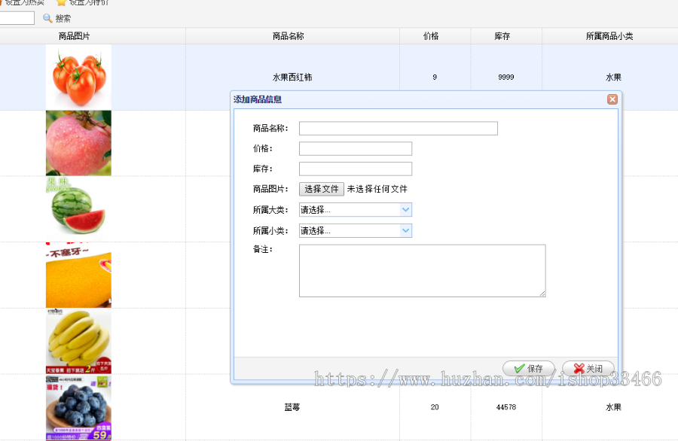Click the red X icon on the 关闭 button
Screen dimensions: 678x441
click(x=577, y=369)
